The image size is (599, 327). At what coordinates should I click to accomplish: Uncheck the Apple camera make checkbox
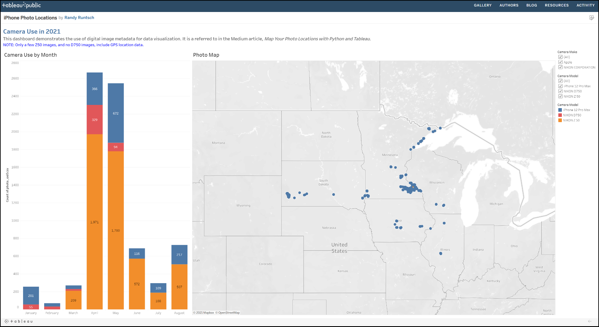click(x=560, y=62)
